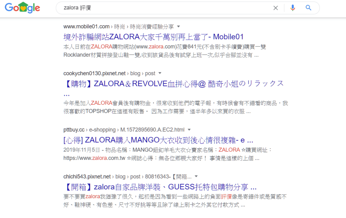Click the Google logo to go home

(22, 8)
